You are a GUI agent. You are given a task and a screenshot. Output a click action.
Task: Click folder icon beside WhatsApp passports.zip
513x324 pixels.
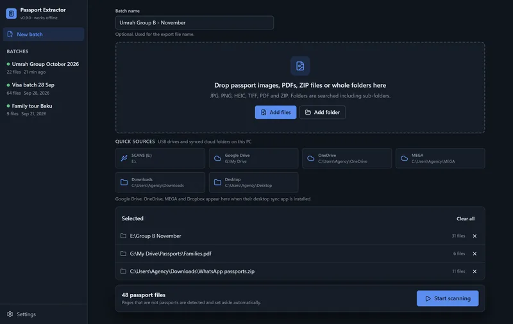pyautogui.click(x=123, y=271)
